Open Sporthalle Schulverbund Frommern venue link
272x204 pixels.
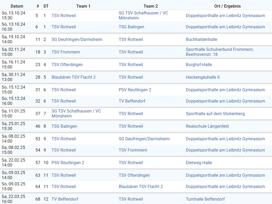220,52
